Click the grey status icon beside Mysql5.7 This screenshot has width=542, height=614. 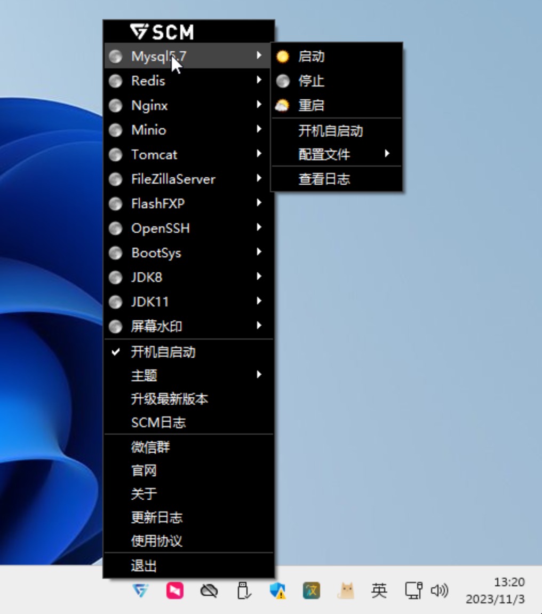click(x=115, y=57)
